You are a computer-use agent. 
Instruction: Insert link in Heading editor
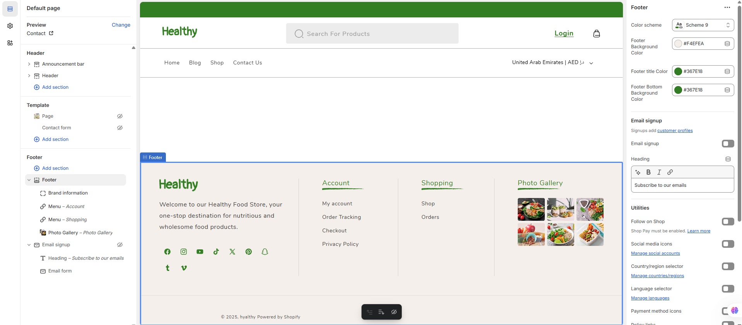(670, 172)
